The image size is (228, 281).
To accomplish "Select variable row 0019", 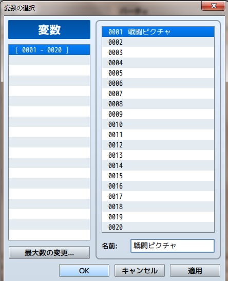I will pos(158,217).
